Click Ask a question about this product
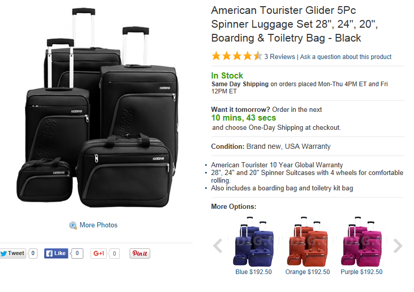 click(346, 57)
